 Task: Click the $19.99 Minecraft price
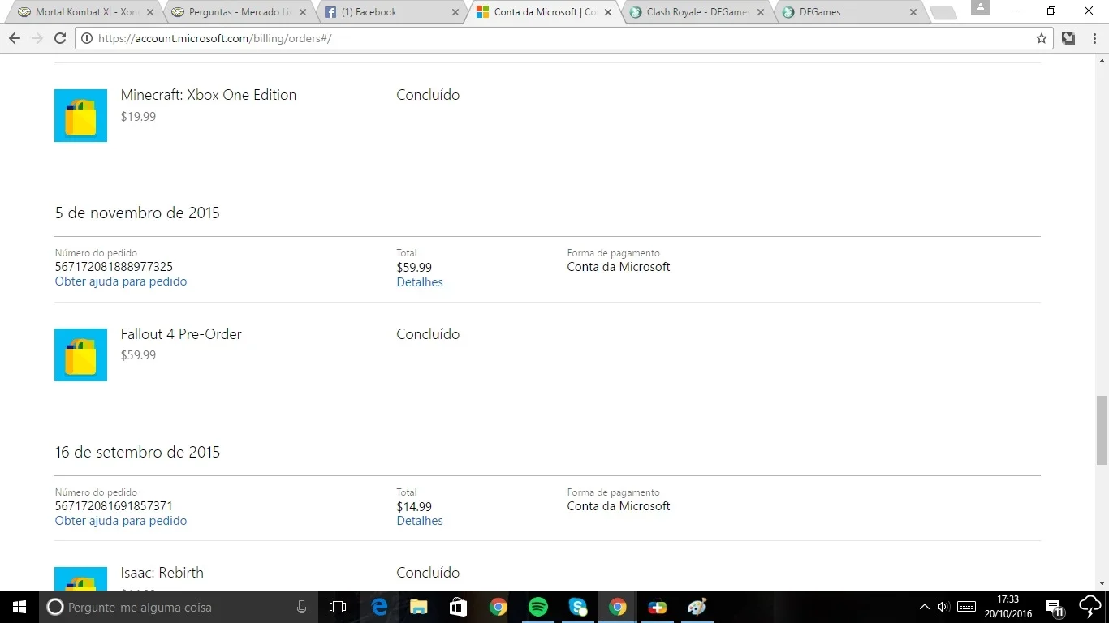[x=138, y=117]
